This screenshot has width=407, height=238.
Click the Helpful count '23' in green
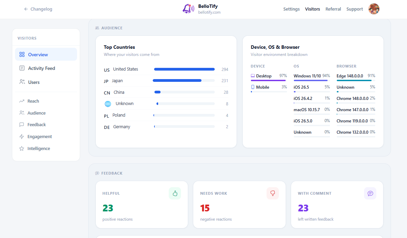pyautogui.click(x=108, y=208)
